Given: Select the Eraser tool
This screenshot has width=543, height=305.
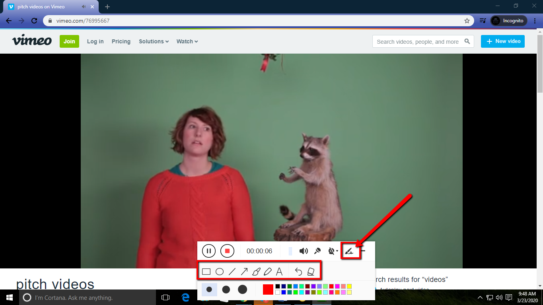Looking at the screenshot, I should point(311,272).
